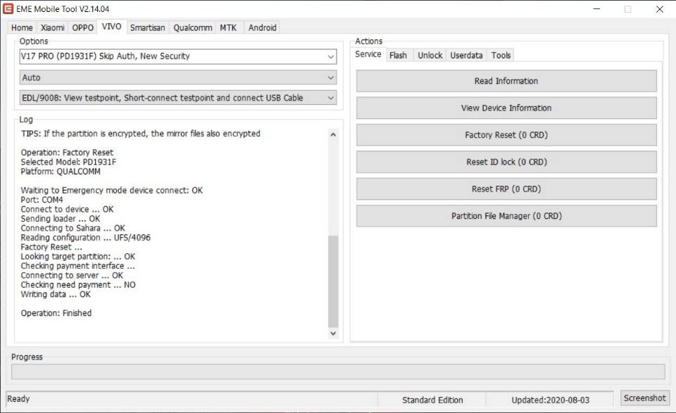
Task: Click 'Sending loader ... OK' log line
Action: click(x=61, y=219)
